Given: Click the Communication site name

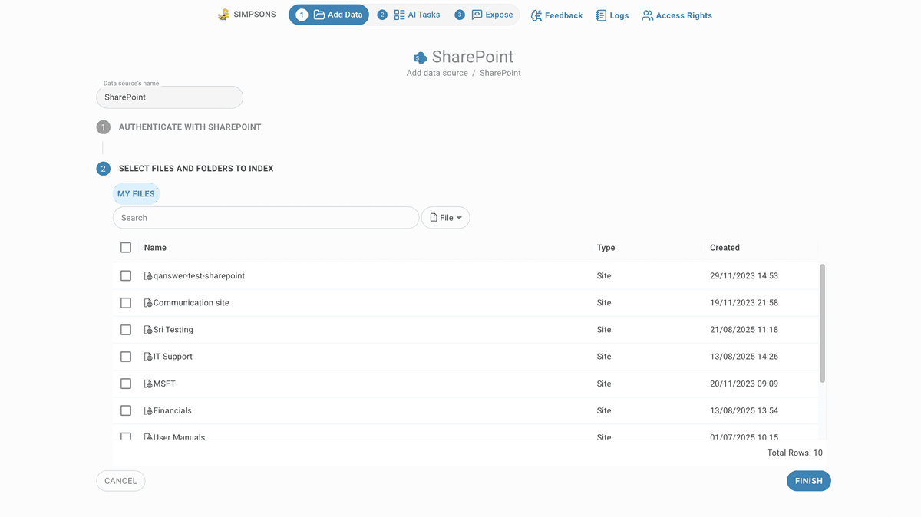Looking at the screenshot, I should pos(191,303).
